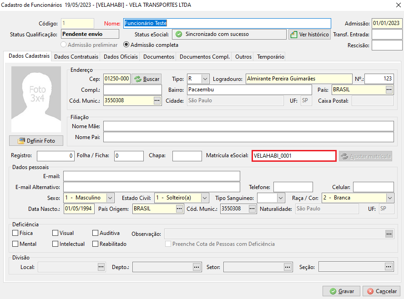The image size is (404, 299).
Task: Click the Cancelar button
Action: point(382,291)
